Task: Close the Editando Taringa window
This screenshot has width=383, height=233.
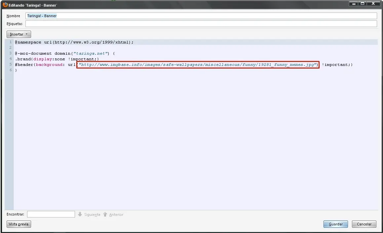Action: tap(373, 3)
